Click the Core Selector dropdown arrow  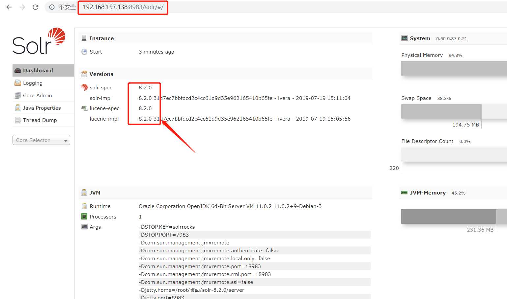point(66,141)
